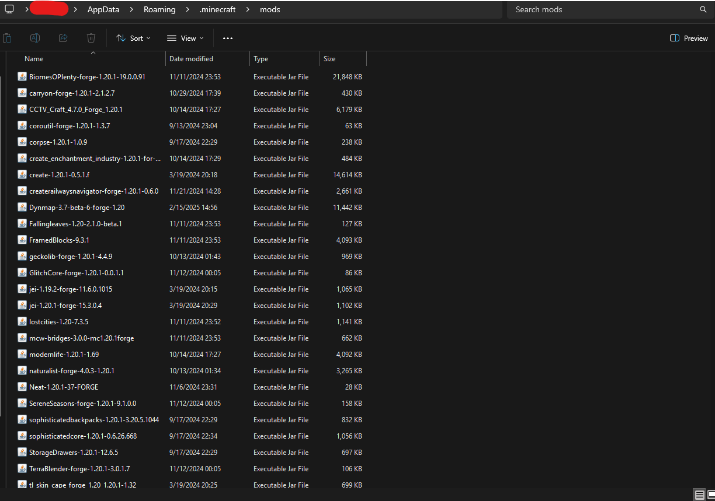Viewport: 715px width, 501px height.
Task: Expand chevron between .minecraft and mods
Action: [x=248, y=9]
